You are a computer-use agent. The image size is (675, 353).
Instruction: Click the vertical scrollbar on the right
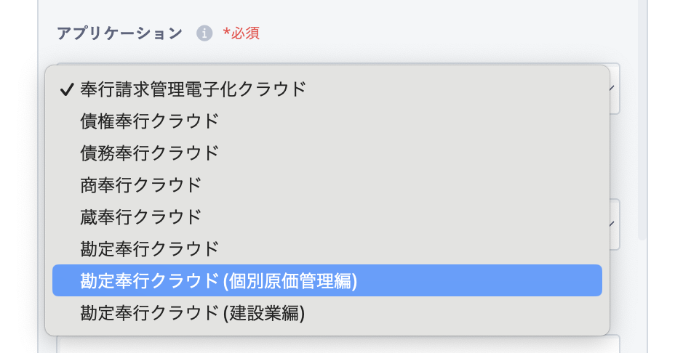642,121
